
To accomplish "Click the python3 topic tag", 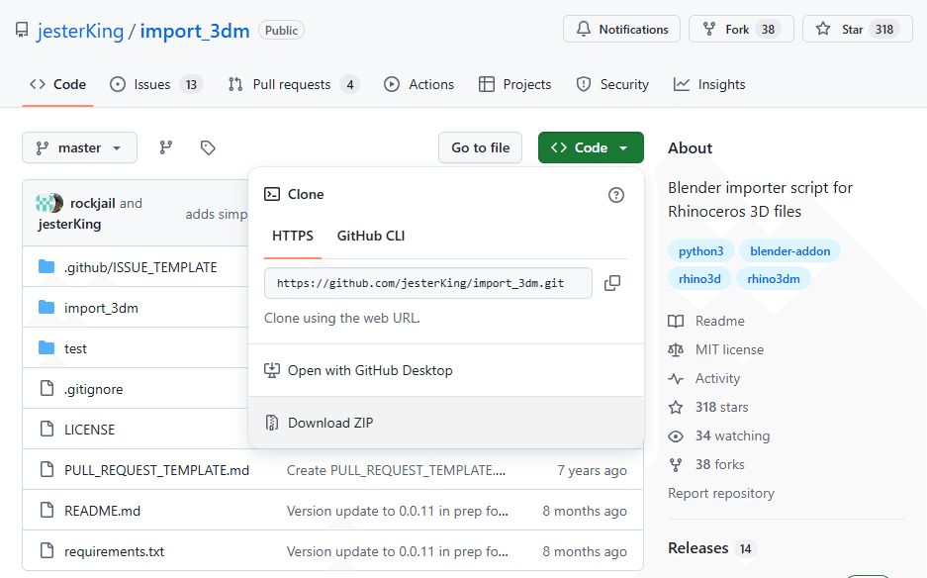I will point(700,251).
